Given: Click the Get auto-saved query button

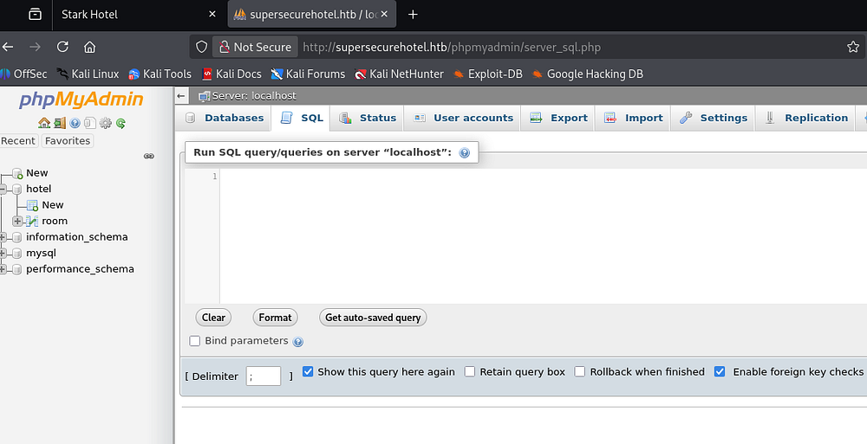Looking at the screenshot, I should 373,318.
